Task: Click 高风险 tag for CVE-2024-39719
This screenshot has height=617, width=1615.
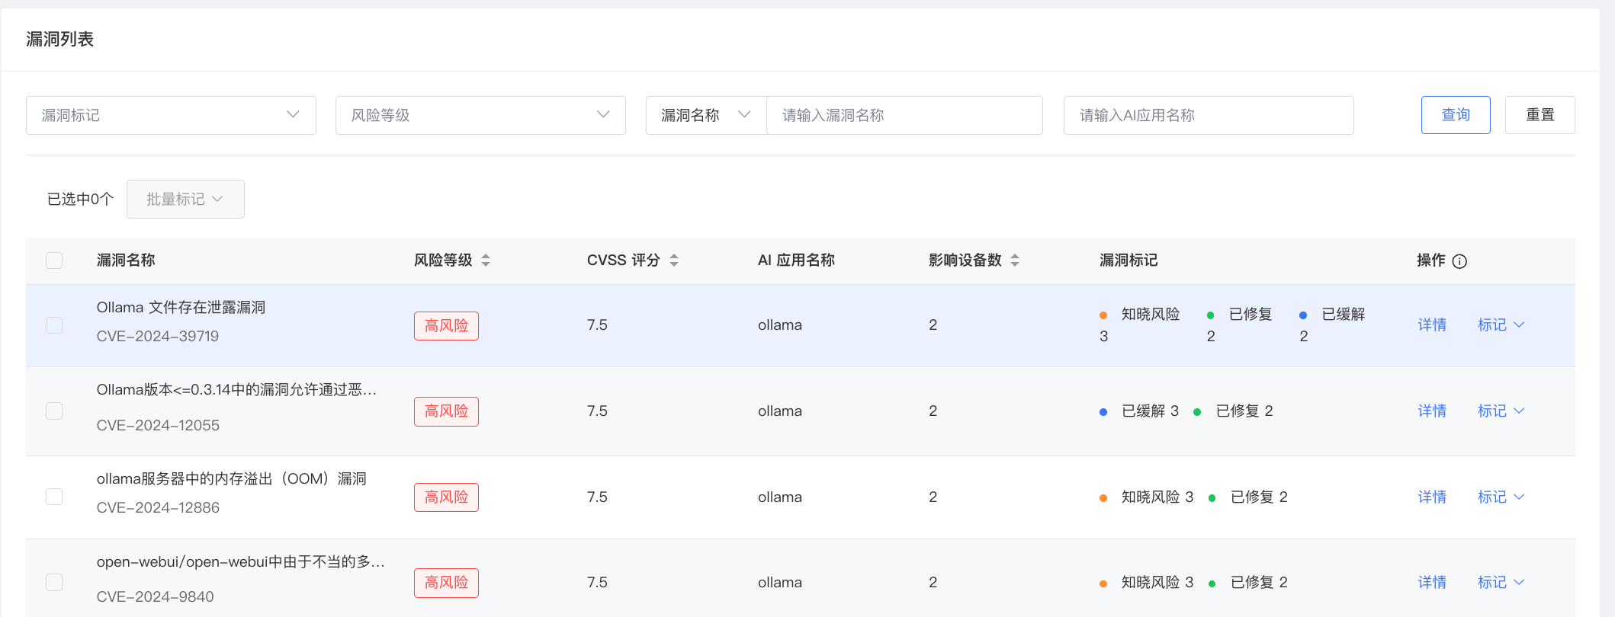Action: point(446,326)
